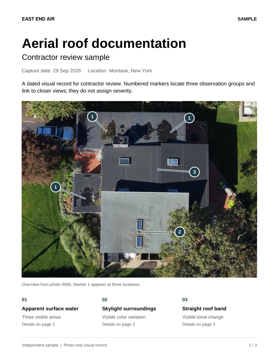Screen dimensions: 279x361
Task: Click "Visible color variation" text
Action: (x=124, y=317)
